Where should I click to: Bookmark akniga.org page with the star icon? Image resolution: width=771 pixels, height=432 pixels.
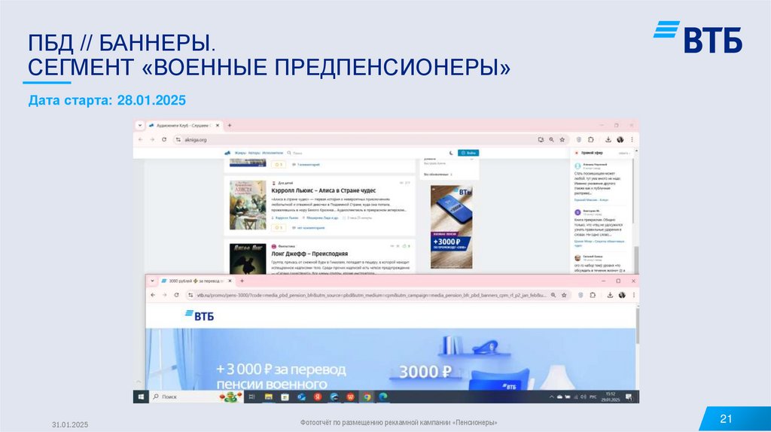(562, 139)
